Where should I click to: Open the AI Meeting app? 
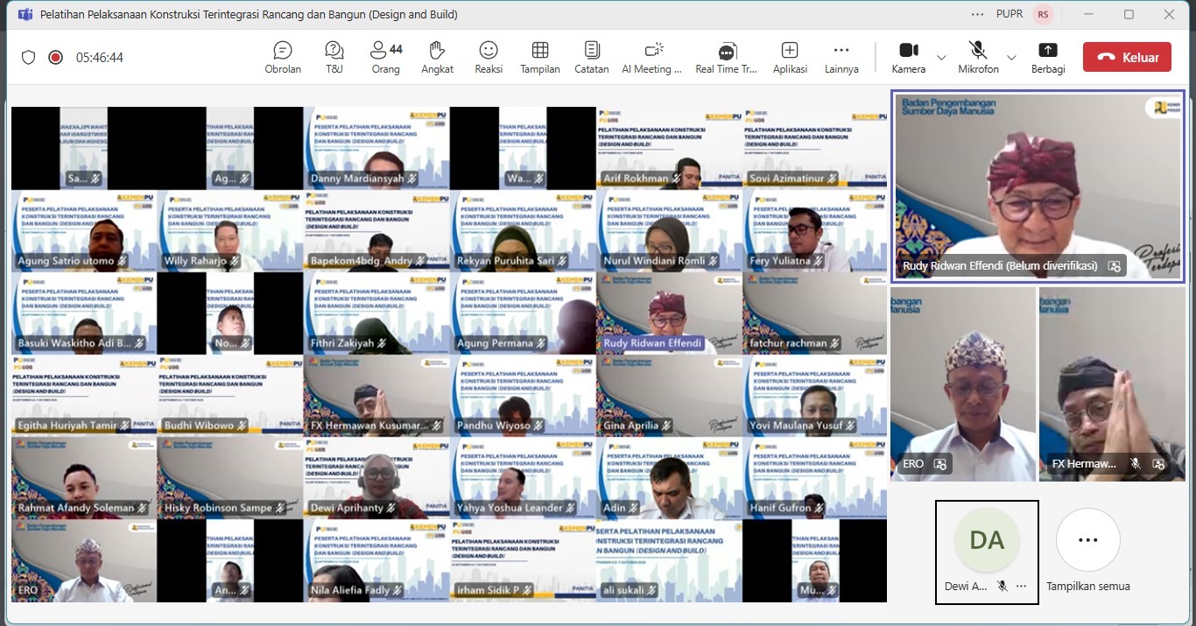click(x=651, y=57)
